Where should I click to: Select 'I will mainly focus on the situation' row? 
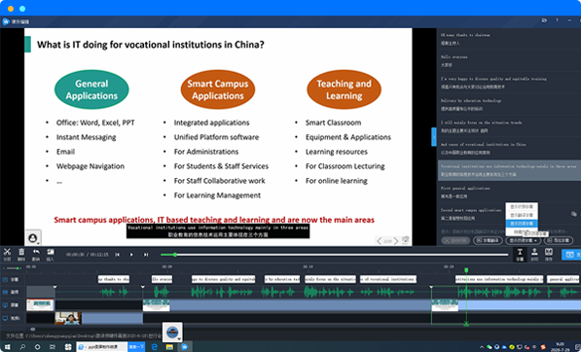coord(509,126)
